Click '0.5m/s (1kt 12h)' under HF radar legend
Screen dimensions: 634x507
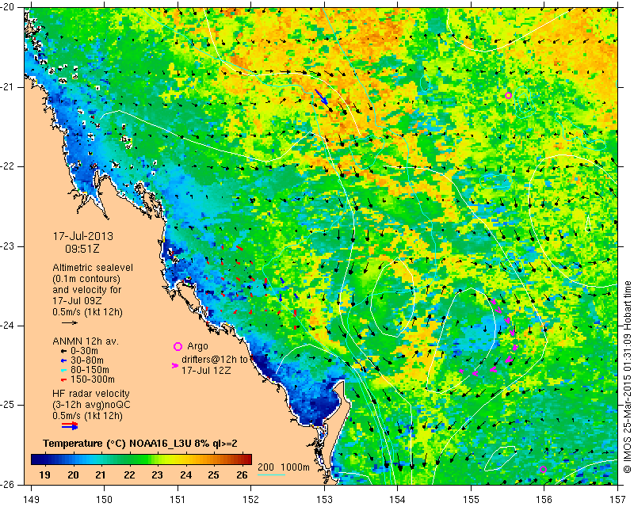(87, 416)
